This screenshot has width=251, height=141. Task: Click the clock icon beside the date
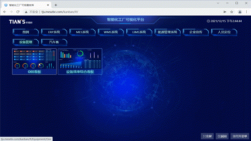coord(208,21)
